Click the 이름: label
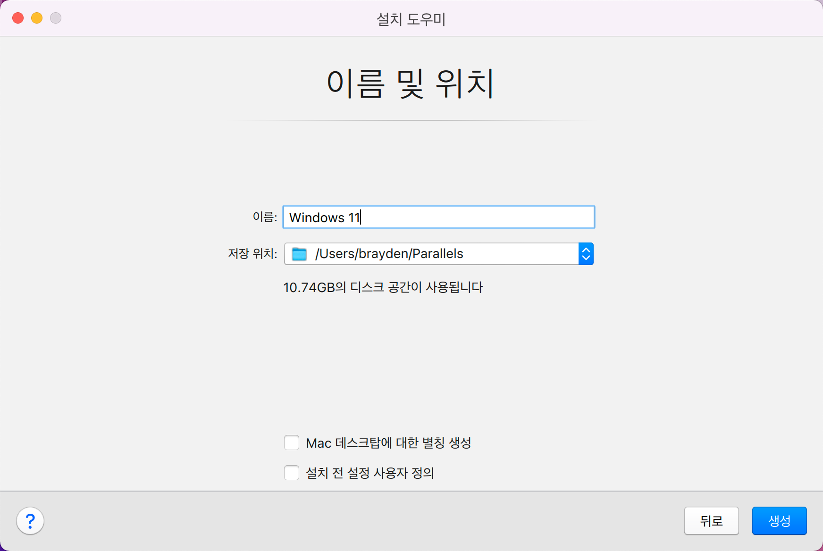 click(x=265, y=217)
